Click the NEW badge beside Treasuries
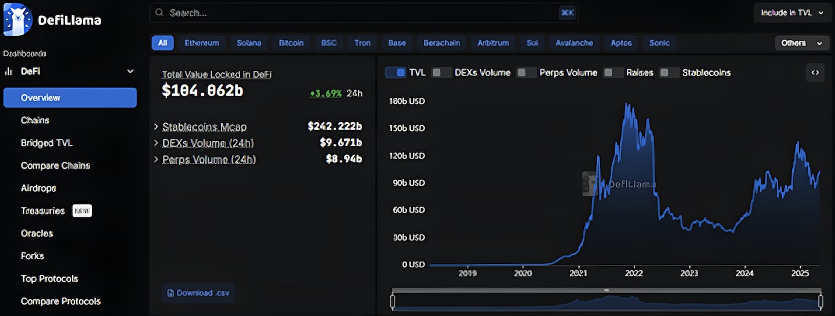The height and width of the screenshot is (316, 835). point(82,210)
